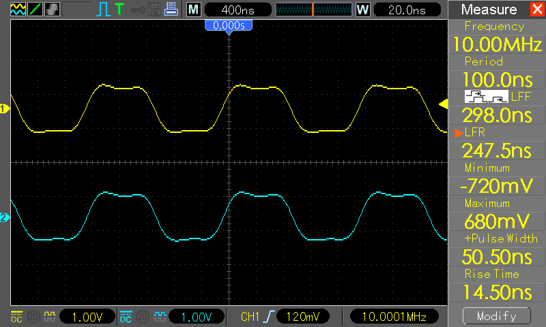Click the +Pulse Width label
The image size is (546, 327).
click(501, 238)
